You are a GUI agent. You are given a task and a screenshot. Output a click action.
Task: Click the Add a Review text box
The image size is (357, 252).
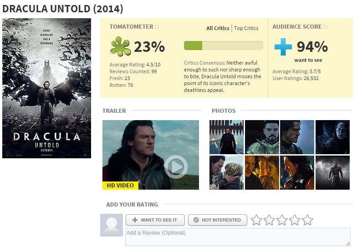point(238,237)
